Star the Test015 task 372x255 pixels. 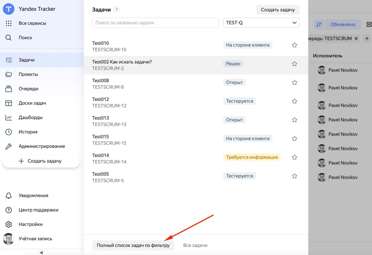coord(294,139)
